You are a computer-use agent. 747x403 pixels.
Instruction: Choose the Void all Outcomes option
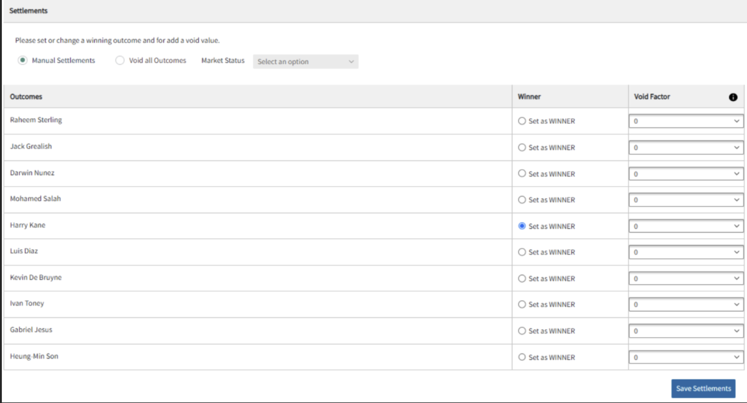click(x=120, y=61)
